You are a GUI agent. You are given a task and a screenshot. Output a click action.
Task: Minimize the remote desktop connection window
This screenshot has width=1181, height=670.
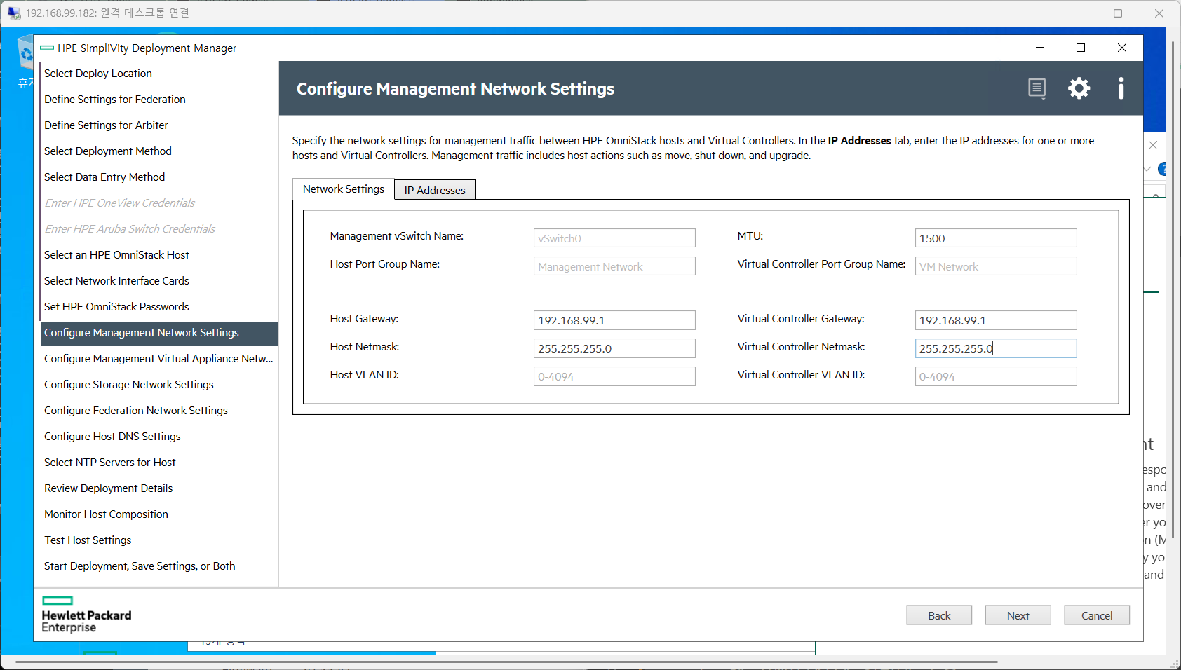(1077, 13)
